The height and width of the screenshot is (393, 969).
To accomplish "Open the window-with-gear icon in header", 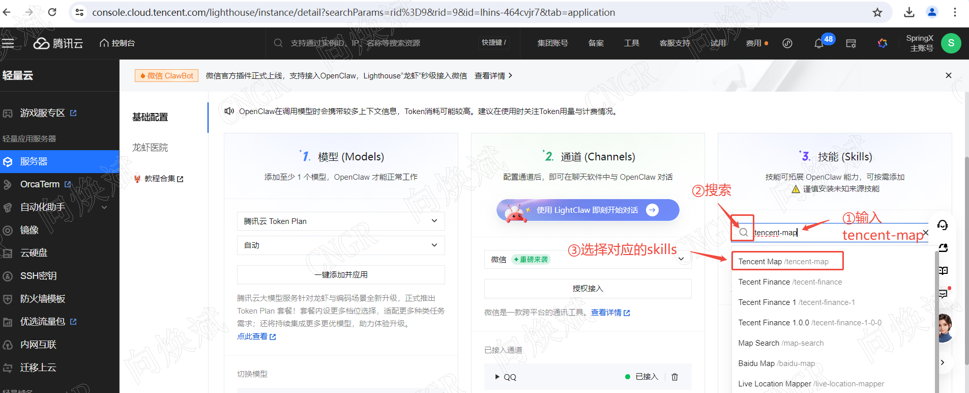I will click(851, 43).
